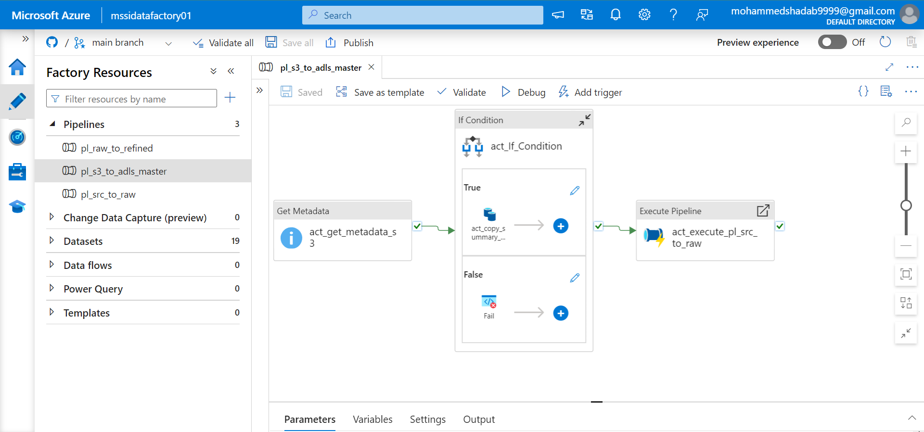Add activity after act_copy_summary in True branch
The height and width of the screenshot is (432, 924).
561,226
